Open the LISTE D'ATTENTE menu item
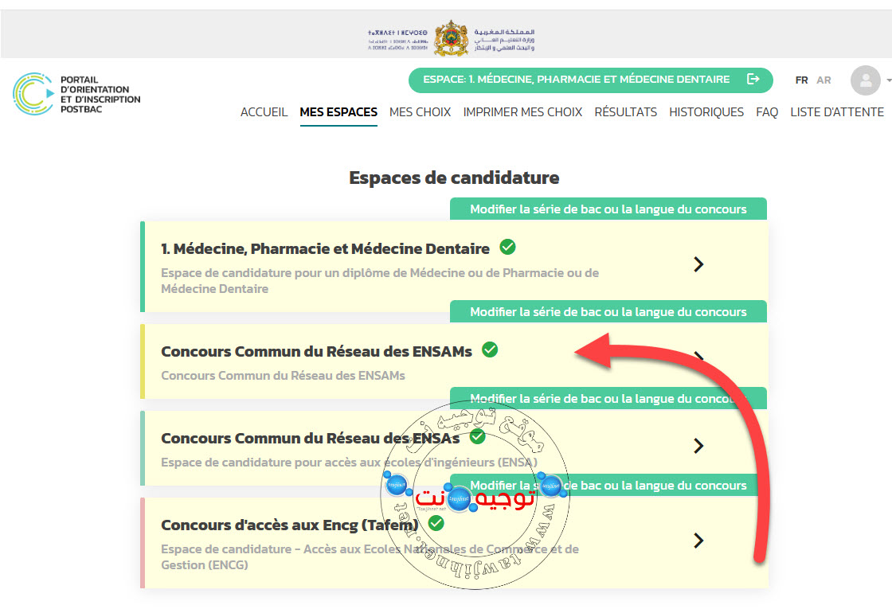The height and width of the screenshot is (613, 892). (x=837, y=112)
